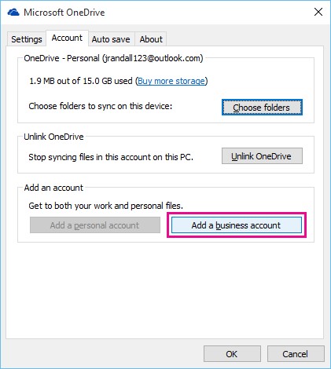Click the 'Unlink OneDrive' group heading
The image size is (331, 369).
(x=53, y=137)
